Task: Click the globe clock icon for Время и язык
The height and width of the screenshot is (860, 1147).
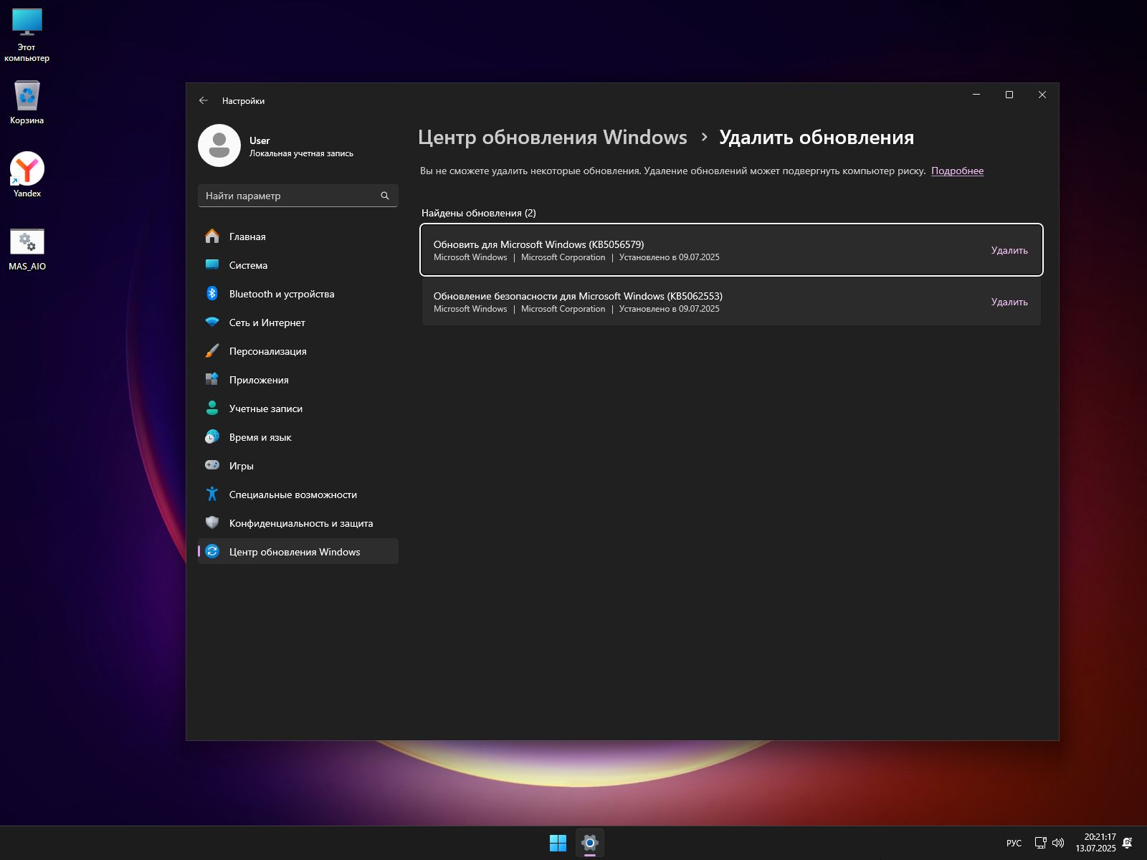Action: [212, 436]
